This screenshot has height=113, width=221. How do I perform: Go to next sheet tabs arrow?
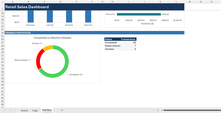(x=10, y=110)
